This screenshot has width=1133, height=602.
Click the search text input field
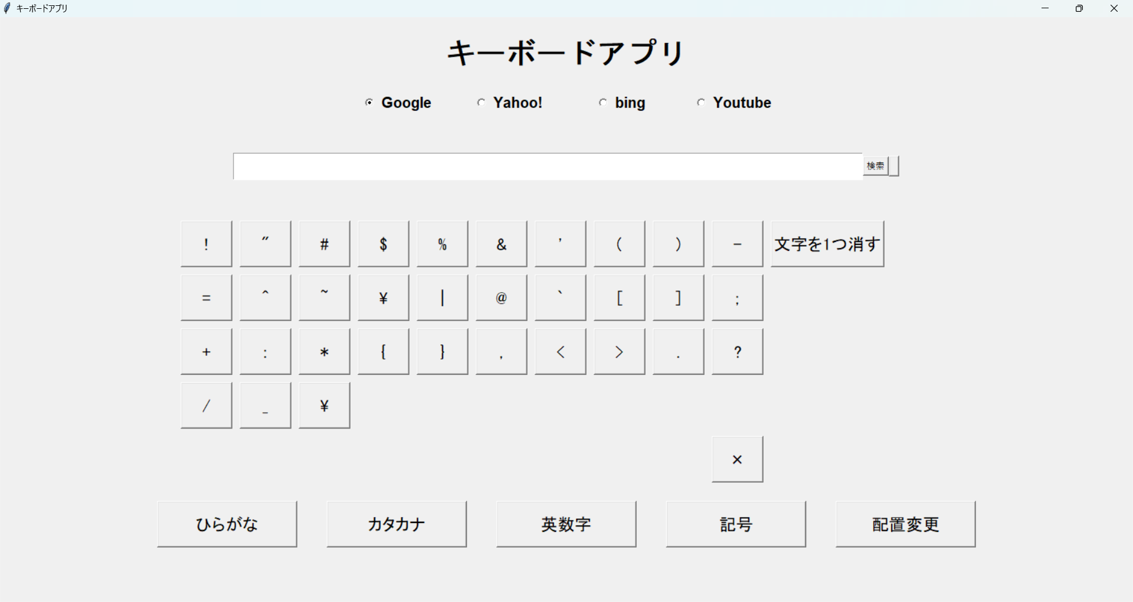[547, 166]
